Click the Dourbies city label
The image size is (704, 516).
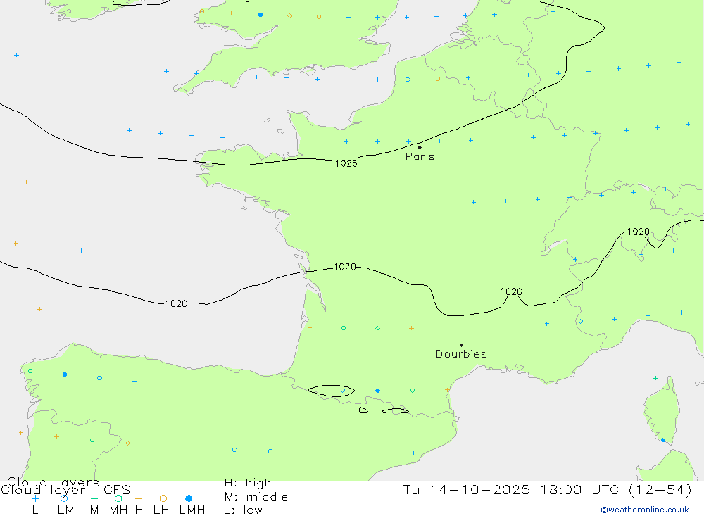pyautogui.click(x=461, y=354)
